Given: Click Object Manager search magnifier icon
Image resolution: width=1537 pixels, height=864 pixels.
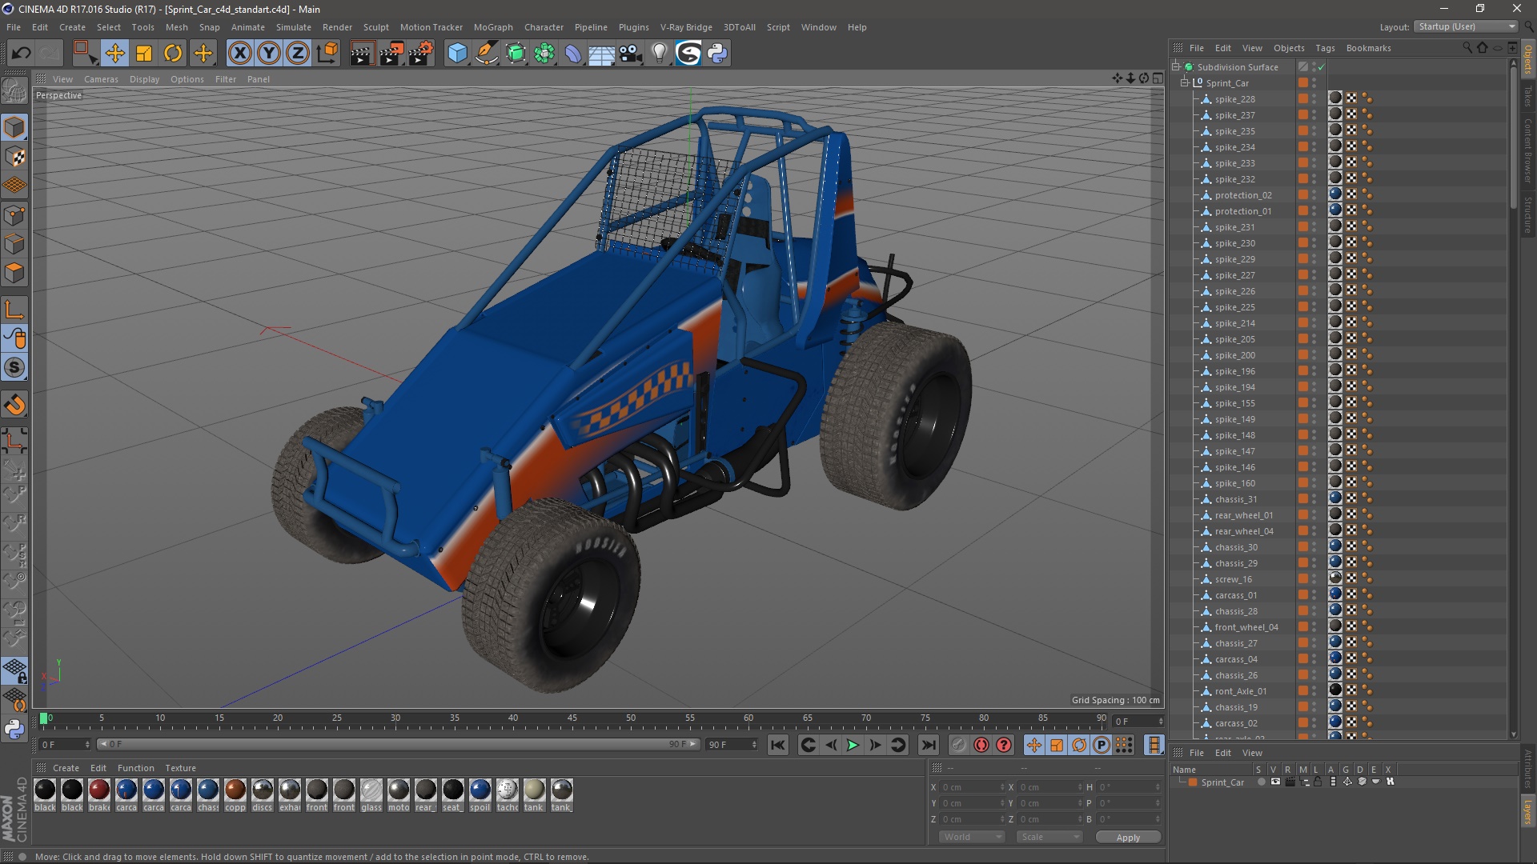Looking at the screenshot, I should coord(1467,48).
